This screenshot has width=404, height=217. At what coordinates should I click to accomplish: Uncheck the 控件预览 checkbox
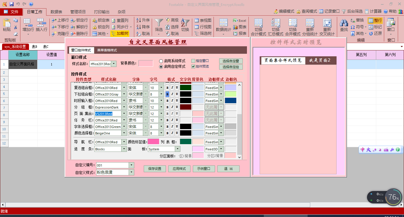pyautogui.click(x=193, y=66)
